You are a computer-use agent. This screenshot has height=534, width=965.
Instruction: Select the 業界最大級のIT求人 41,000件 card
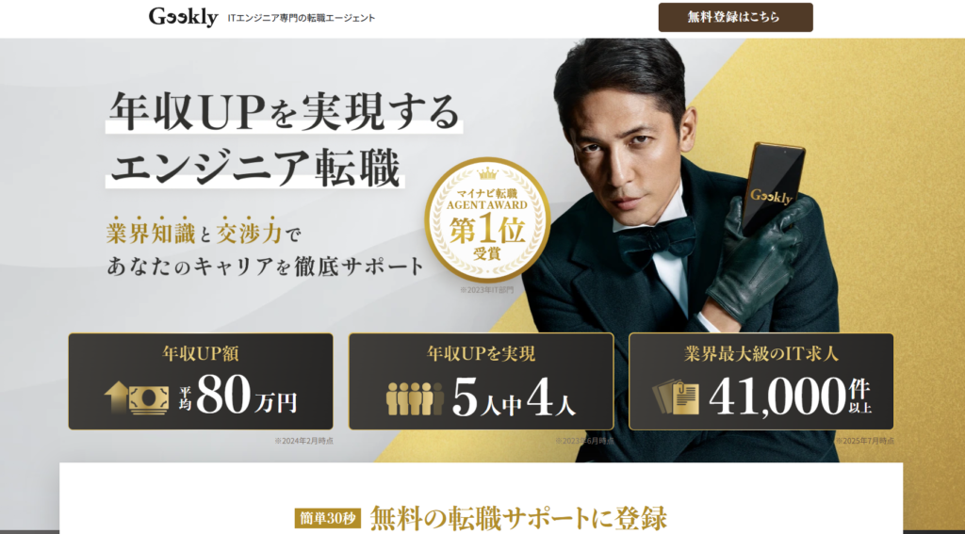761,381
